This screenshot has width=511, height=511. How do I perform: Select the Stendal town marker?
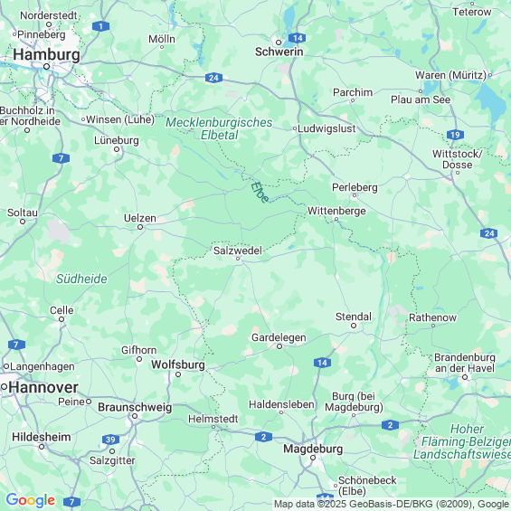[x=354, y=326]
